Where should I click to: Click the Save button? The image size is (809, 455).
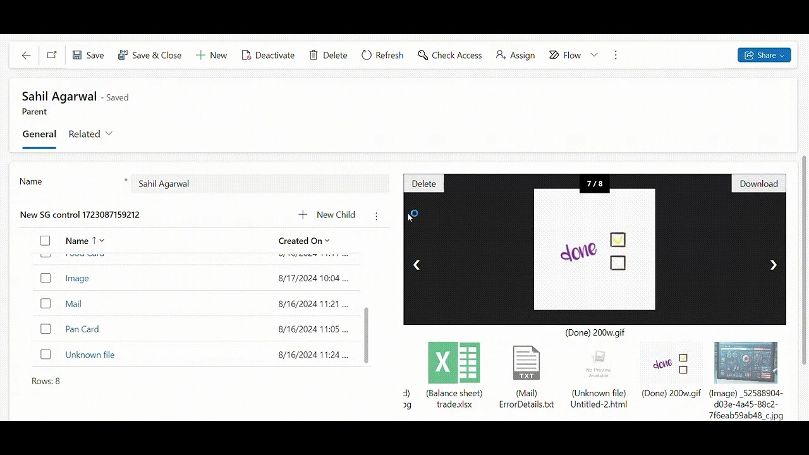coord(88,56)
